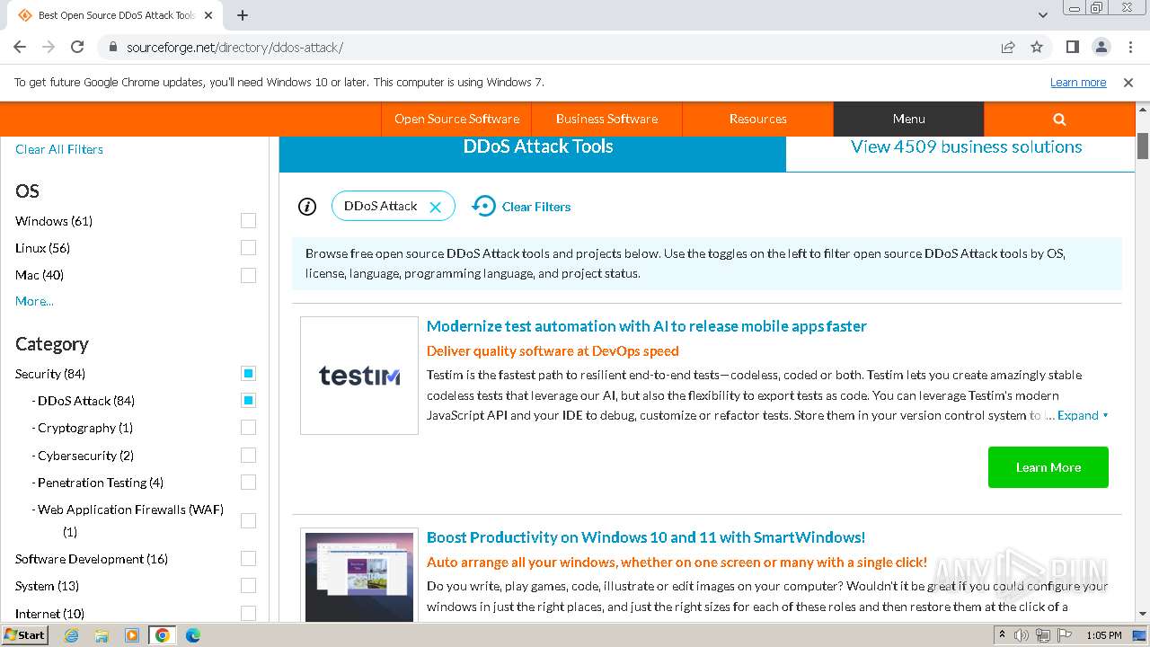Viewport: 1150px width, 647px height.
Task: Expand the Testim ad description
Action: coord(1083,415)
